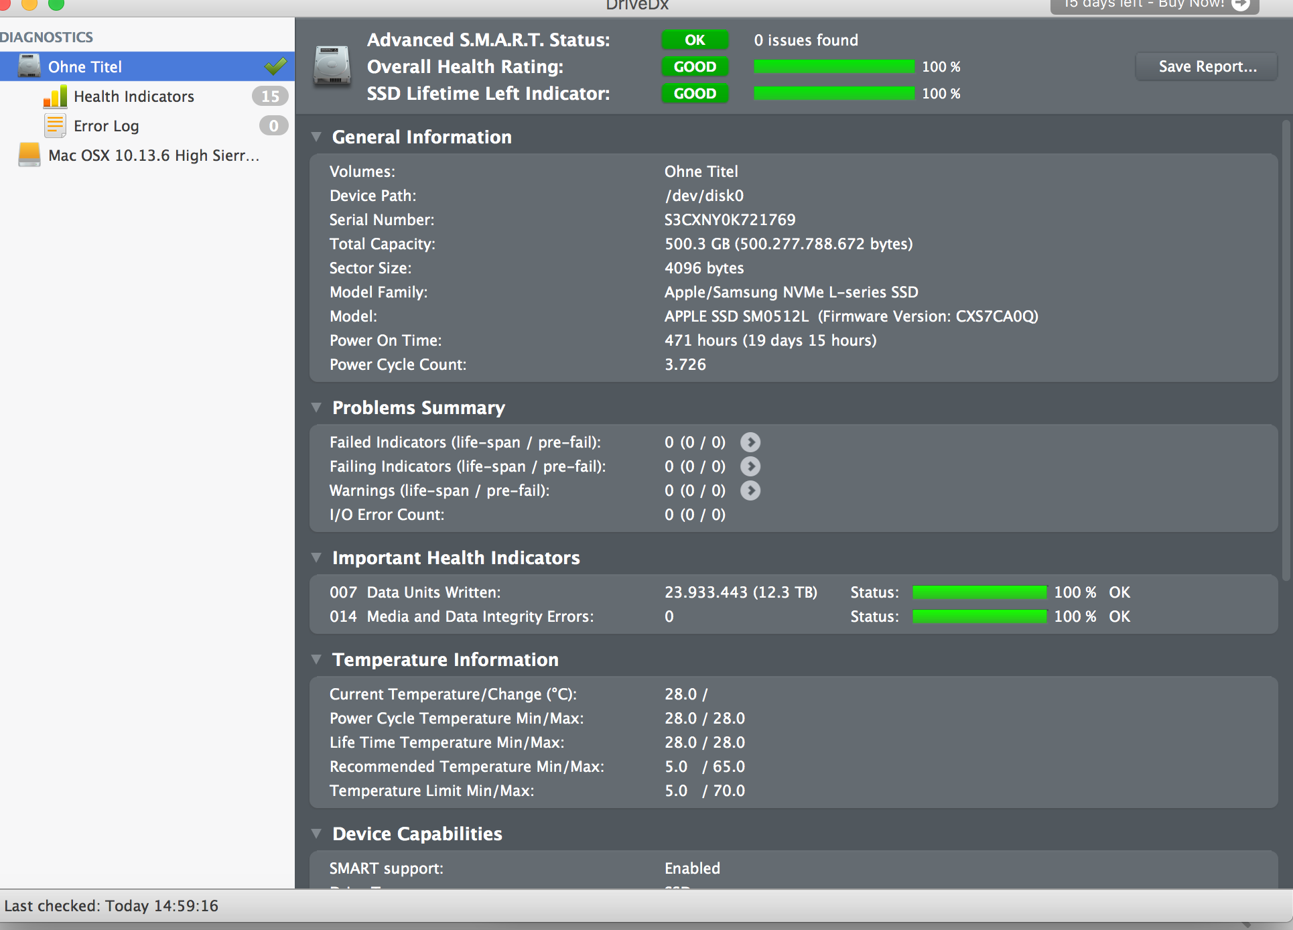Click the large hard drive icon in header
This screenshot has width=1293, height=930.
[332, 66]
